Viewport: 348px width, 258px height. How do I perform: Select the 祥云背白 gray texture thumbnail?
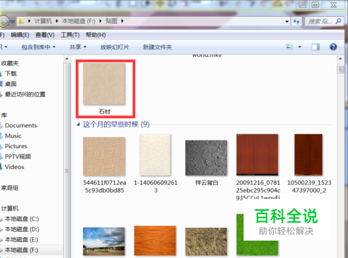206,158
